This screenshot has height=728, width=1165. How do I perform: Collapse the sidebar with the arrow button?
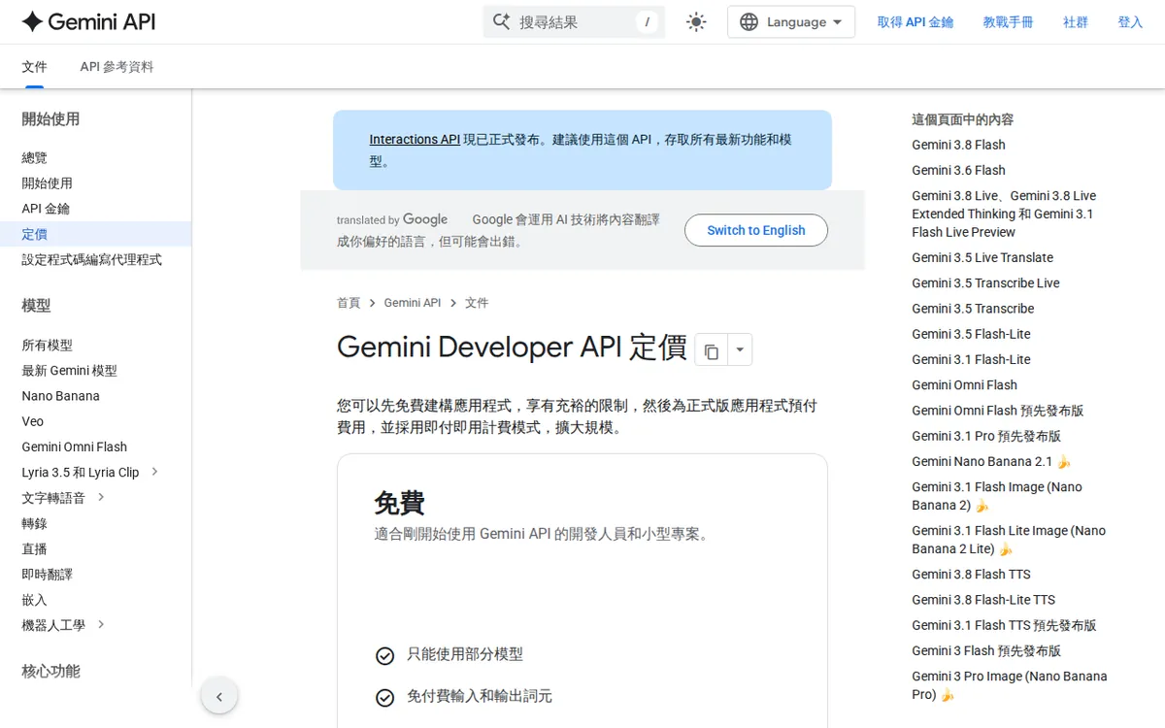pos(219,696)
